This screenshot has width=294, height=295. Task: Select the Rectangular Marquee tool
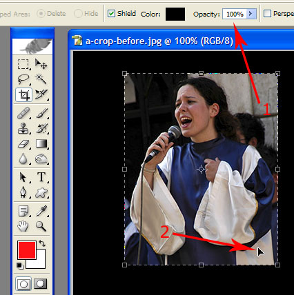(23, 64)
